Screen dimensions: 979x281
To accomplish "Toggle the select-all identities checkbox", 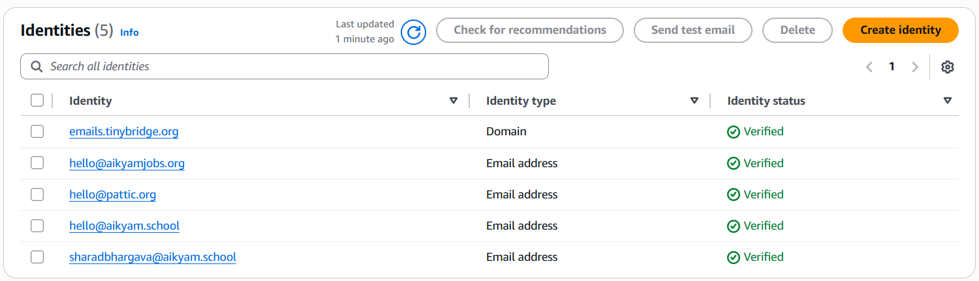I will [37, 100].
